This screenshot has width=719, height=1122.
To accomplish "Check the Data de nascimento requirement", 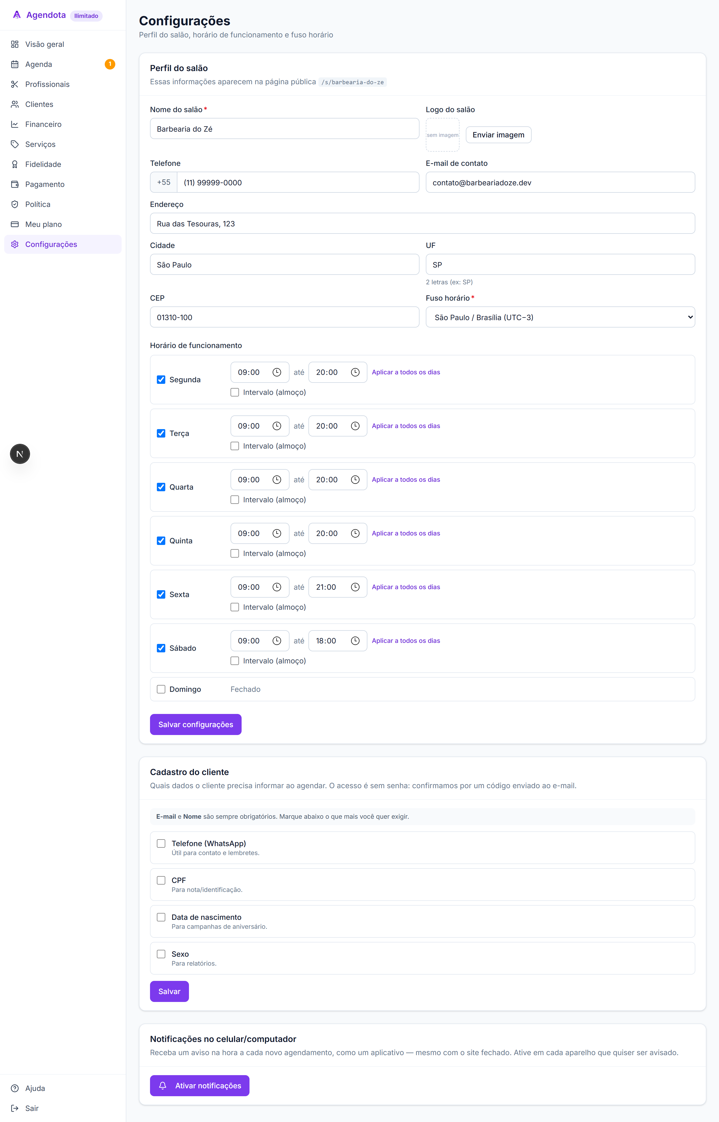I will tap(161, 917).
